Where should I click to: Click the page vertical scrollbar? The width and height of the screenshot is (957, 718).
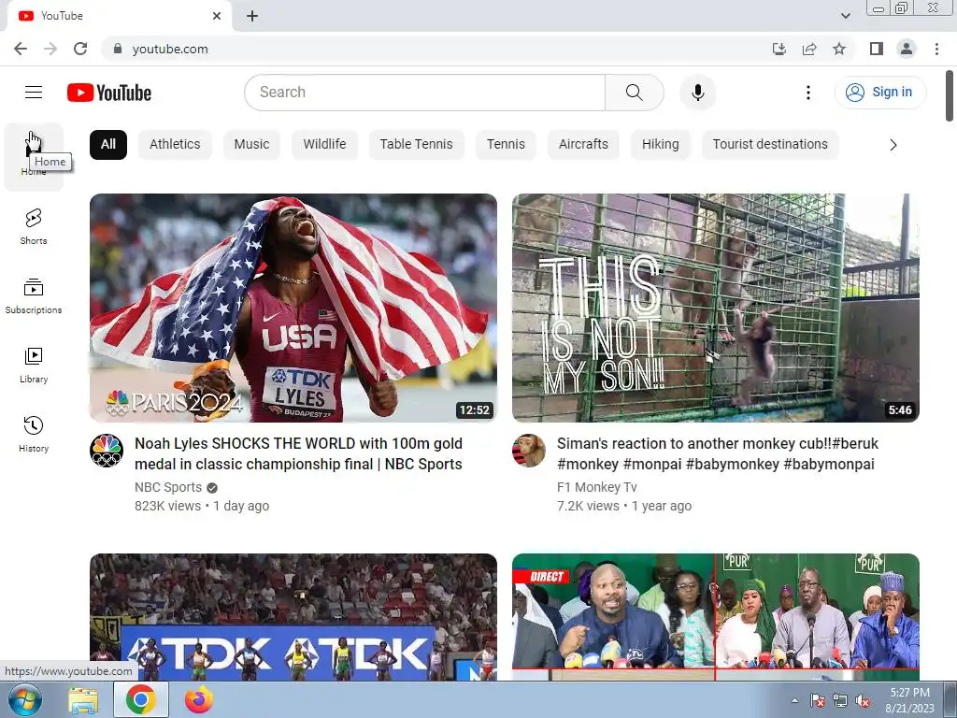pyautogui.click(x=950, y=96)
